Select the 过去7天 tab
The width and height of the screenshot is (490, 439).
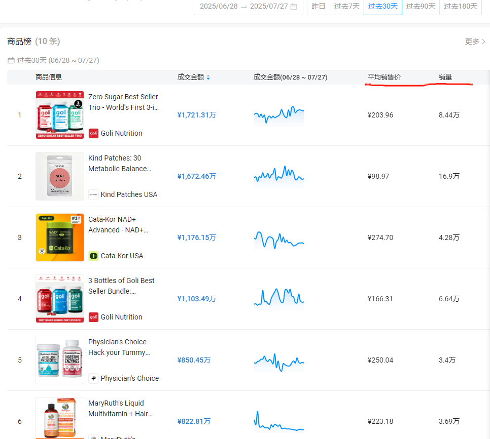347,7
